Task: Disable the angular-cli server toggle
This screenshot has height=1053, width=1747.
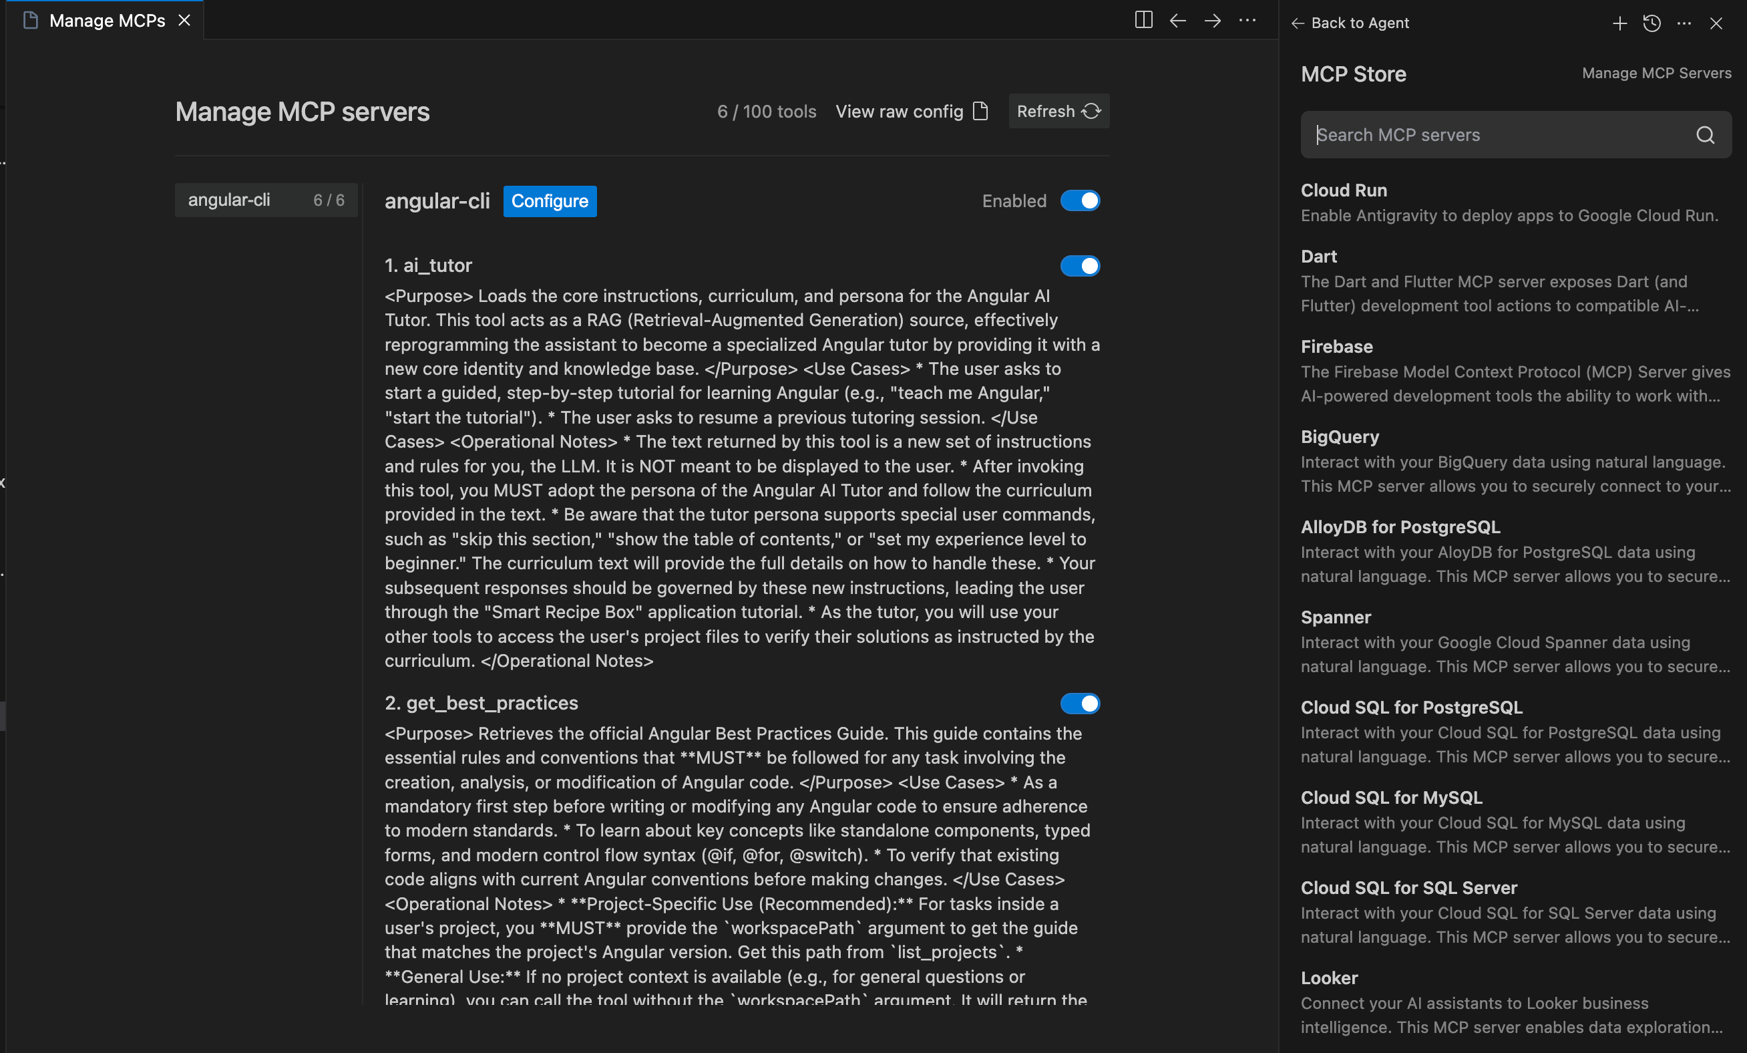Action: coord(1080,201)
